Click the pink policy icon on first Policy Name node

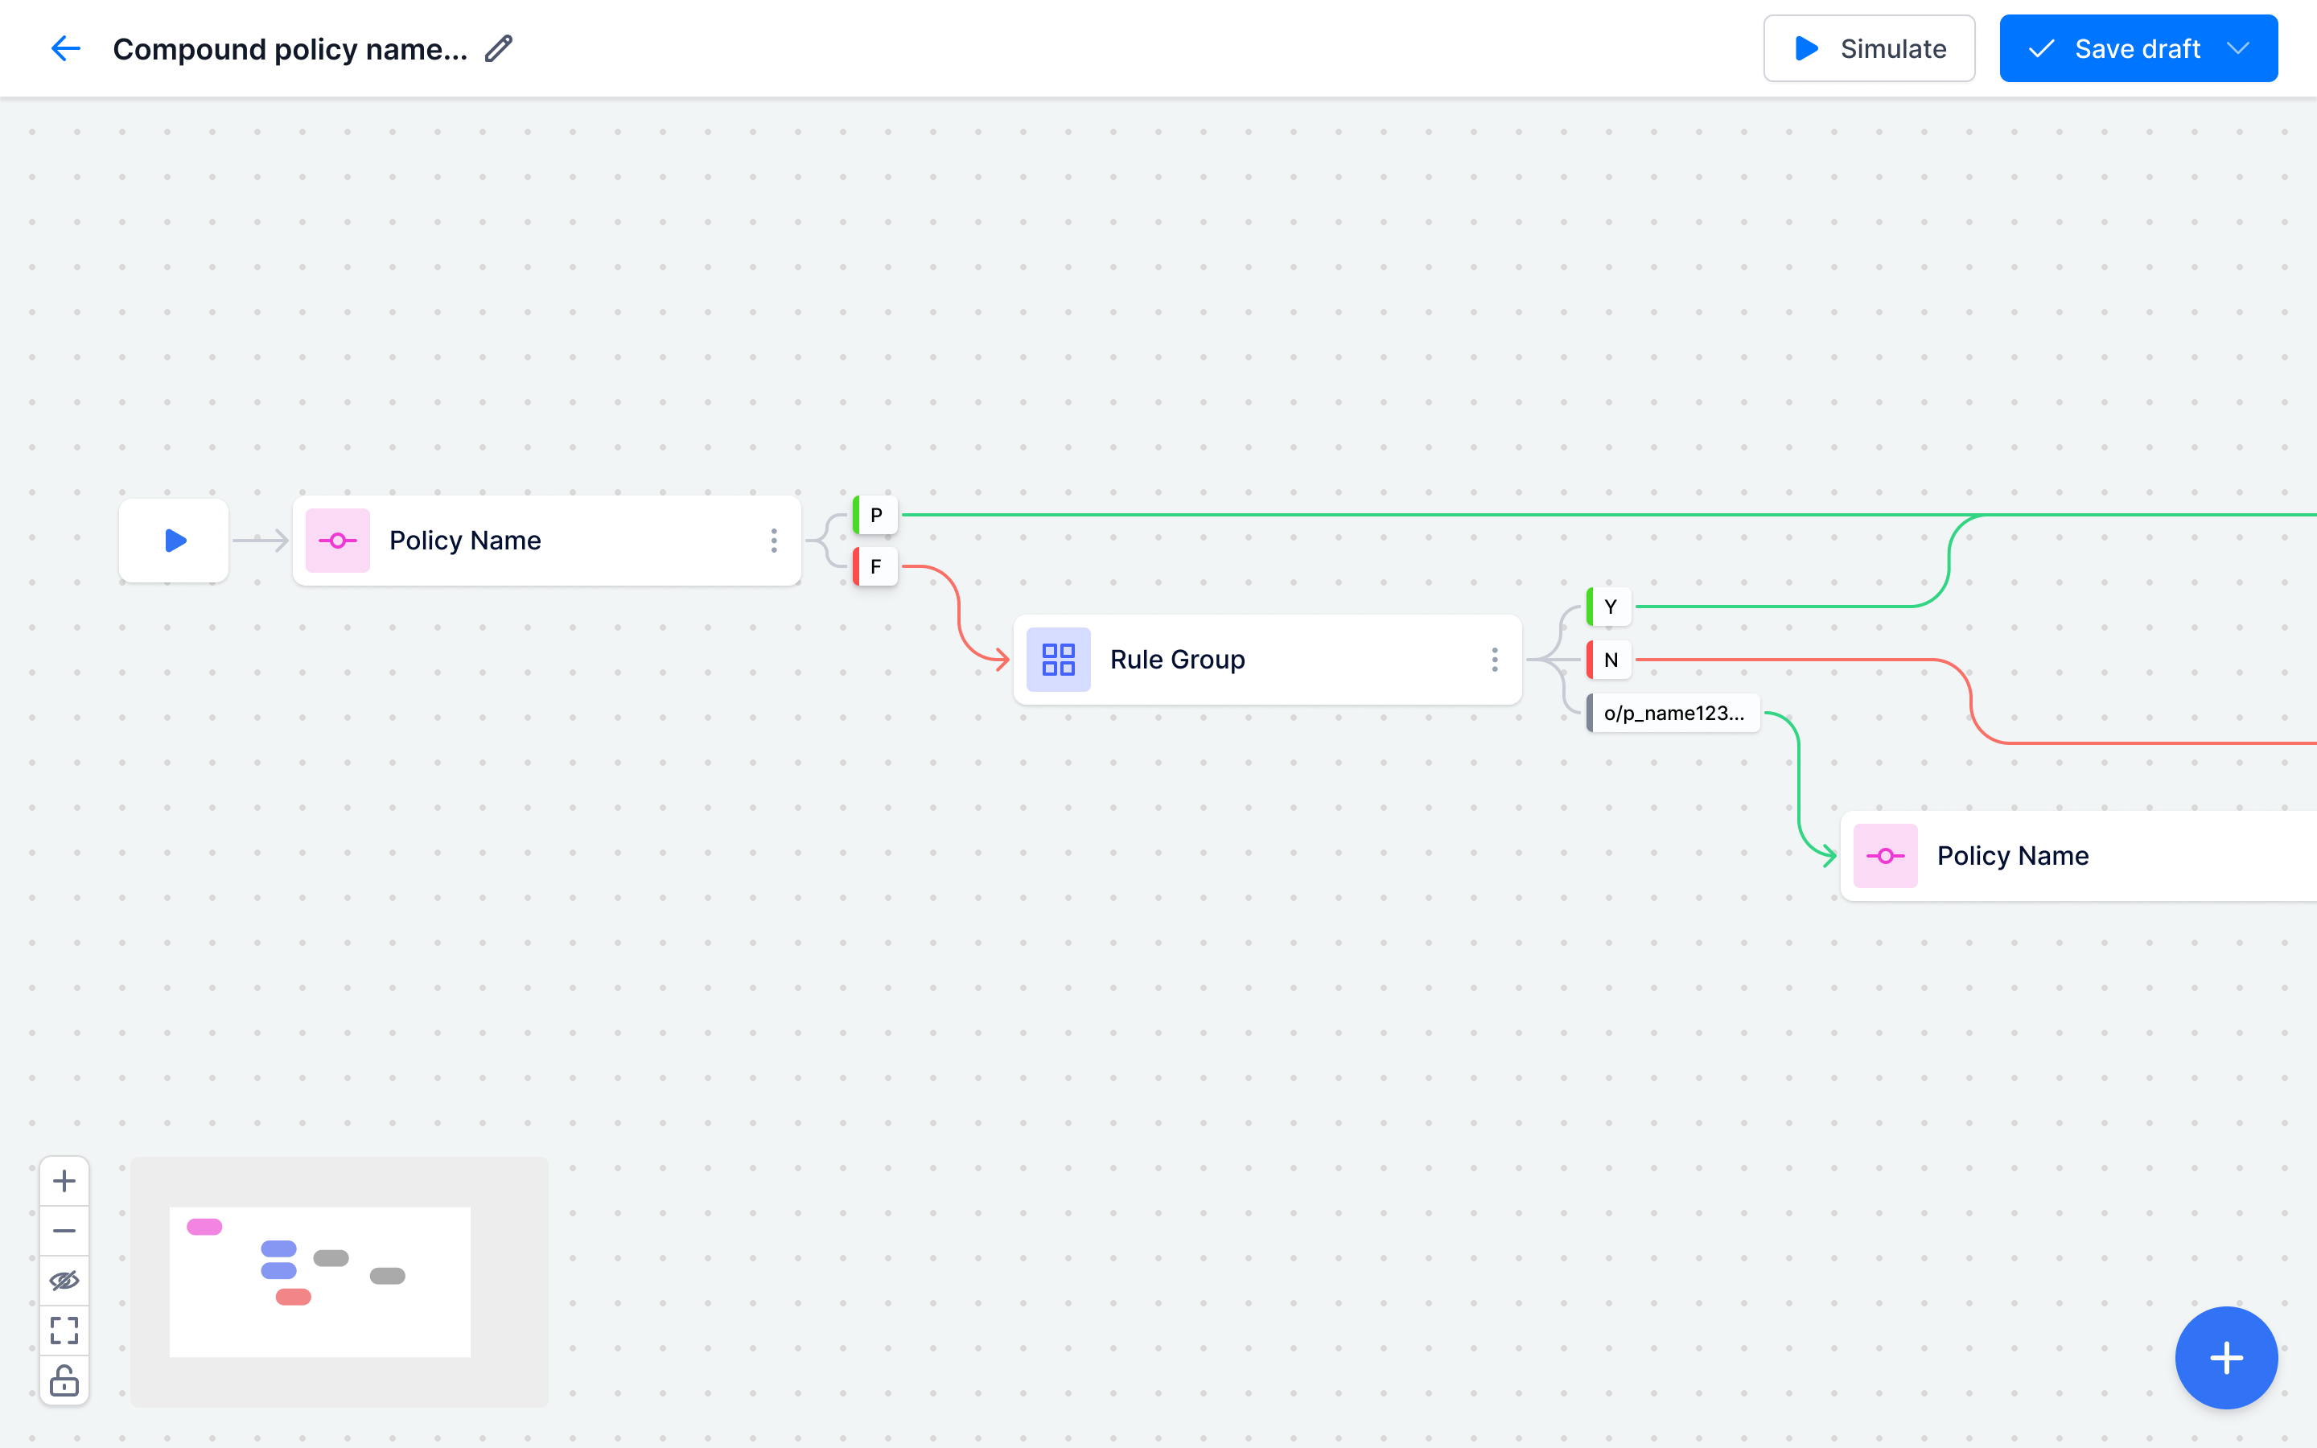[x=337, y=540]
